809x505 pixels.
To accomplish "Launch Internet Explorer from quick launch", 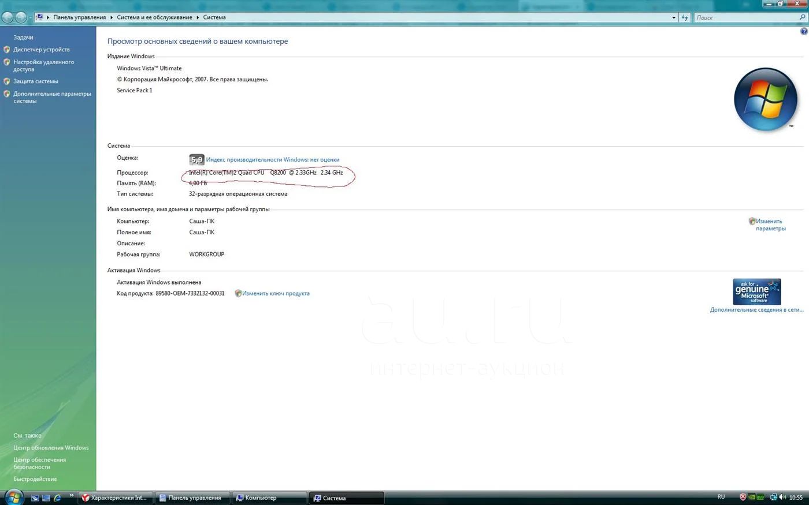I will pyautogui.click(x=58, y=497).
